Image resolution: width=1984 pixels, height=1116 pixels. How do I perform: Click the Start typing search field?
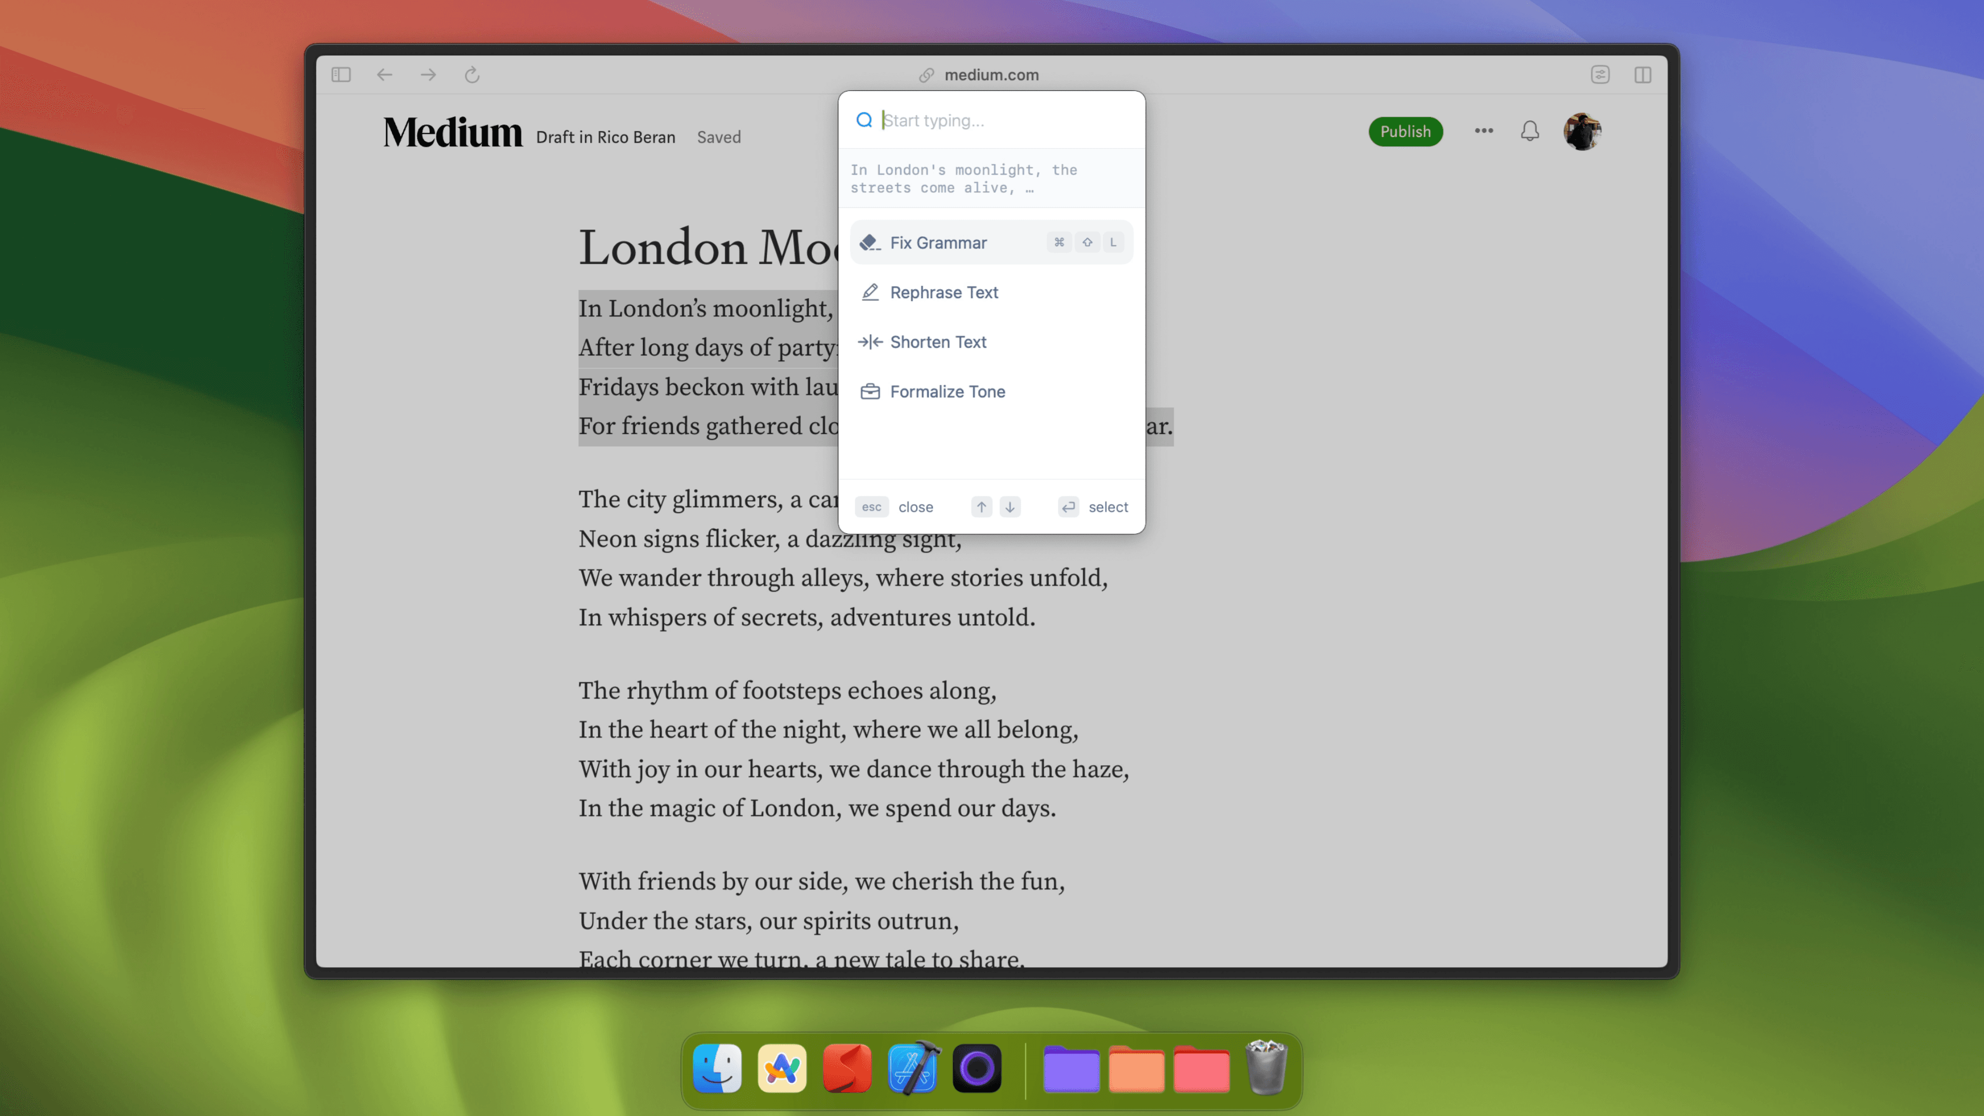963,120
